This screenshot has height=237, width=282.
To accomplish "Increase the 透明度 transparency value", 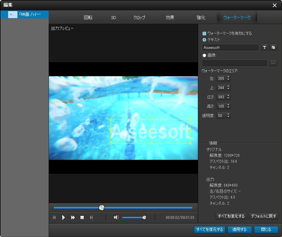I will pos(228,114).
